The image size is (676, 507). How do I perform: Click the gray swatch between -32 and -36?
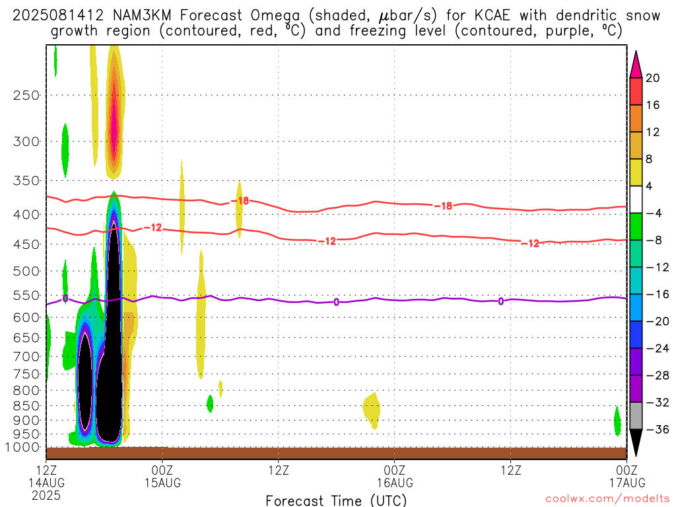click(636, 416)
